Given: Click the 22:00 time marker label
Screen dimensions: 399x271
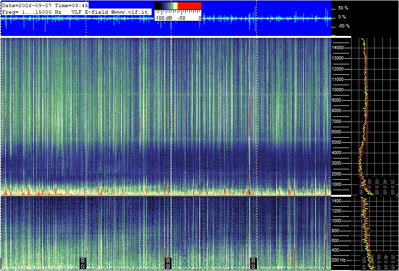Looking at the screenshot, I should tap(83, 263).
